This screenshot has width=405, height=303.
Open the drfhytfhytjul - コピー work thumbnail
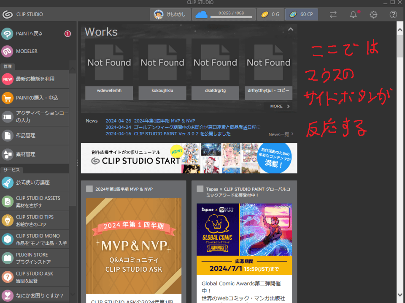(268, 69)
